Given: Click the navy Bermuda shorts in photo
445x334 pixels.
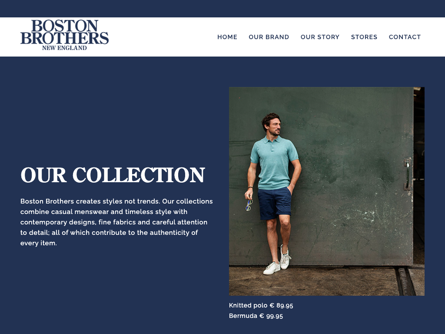Looking at the screenshot, I should point(275,204).
